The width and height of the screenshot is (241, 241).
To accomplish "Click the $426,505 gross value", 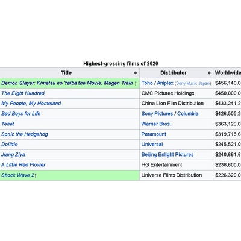I will click(228, 114).
